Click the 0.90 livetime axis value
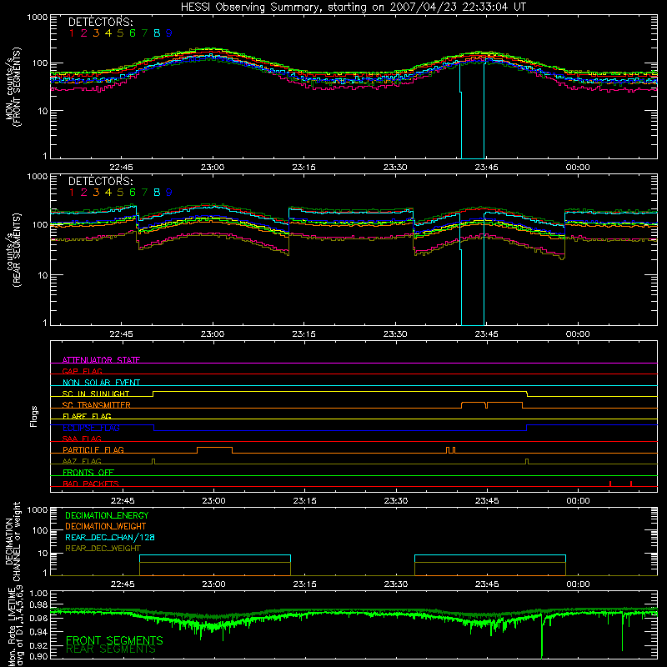 38,656
